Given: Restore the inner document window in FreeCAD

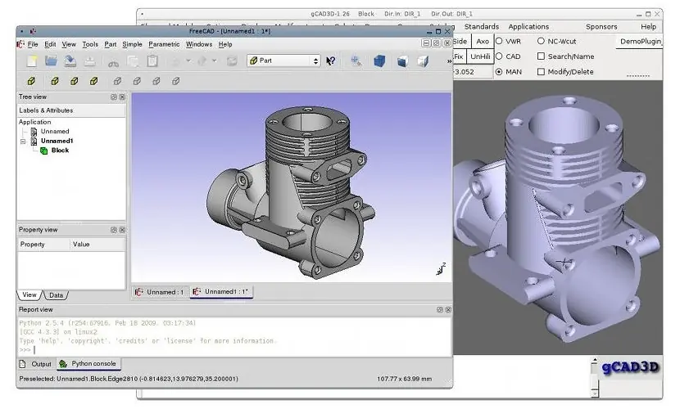Looking at the screenshot, I should pyautogui.click(x=437, y=43).
